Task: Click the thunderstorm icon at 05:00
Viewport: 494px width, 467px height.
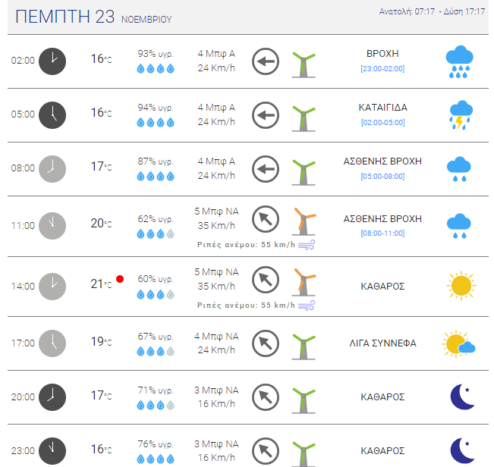Action: click(461, 115)
